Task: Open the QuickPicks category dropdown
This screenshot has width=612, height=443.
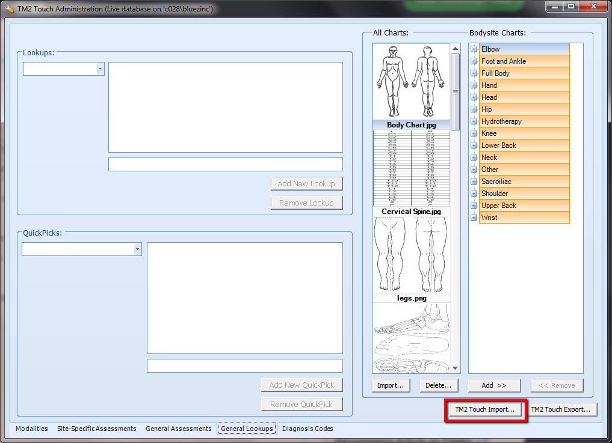Action: [137, 249]
